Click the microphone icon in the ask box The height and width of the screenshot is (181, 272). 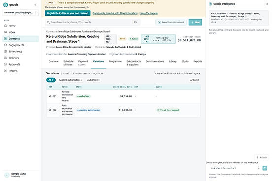(x=259, y=168)
